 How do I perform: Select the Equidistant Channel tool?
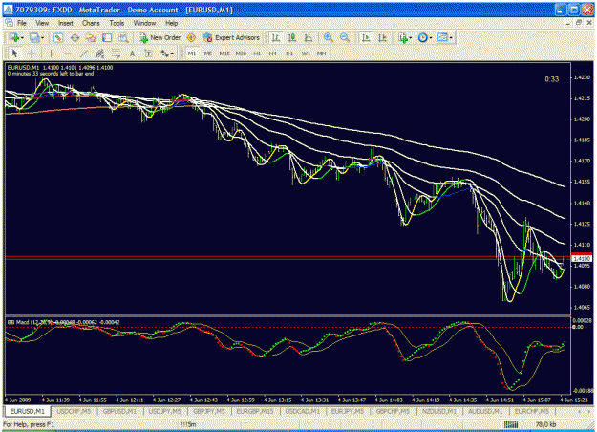[x=99, y=54]
